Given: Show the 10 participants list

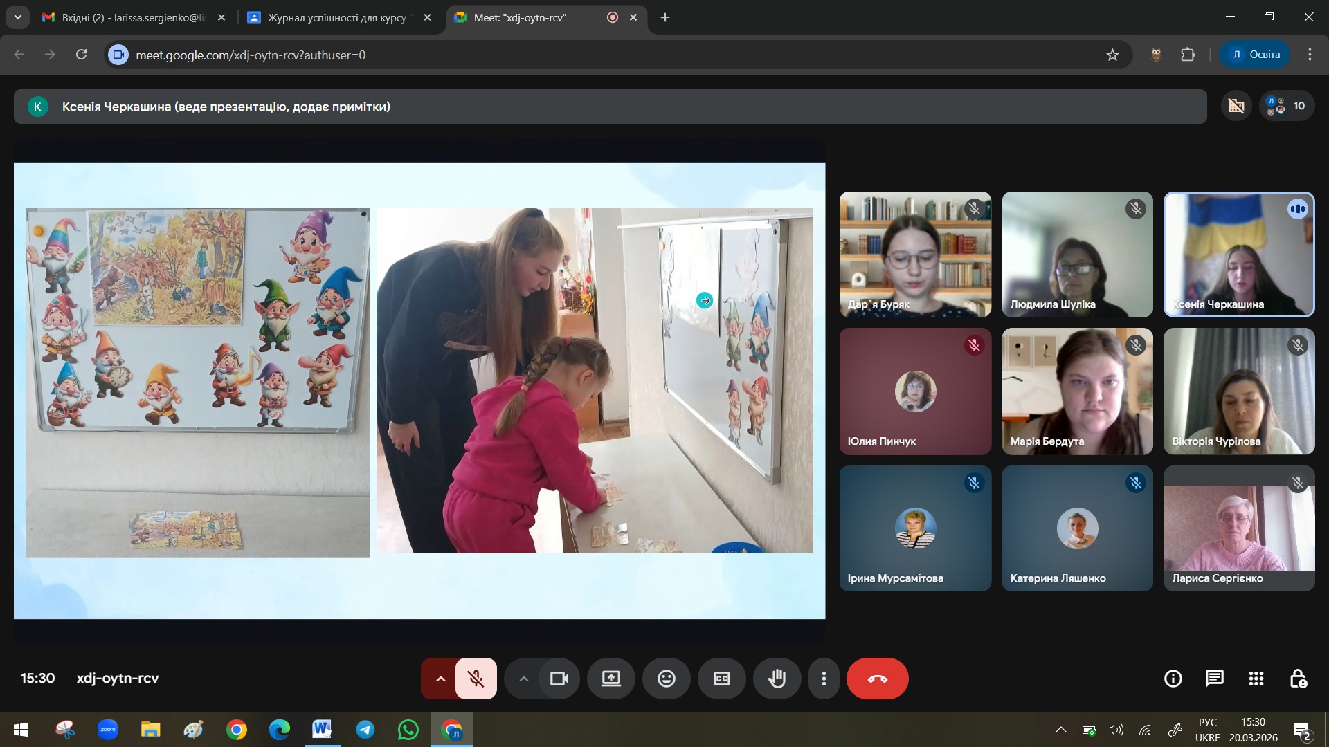Looking at the screenshot, I should [1286, 106].
